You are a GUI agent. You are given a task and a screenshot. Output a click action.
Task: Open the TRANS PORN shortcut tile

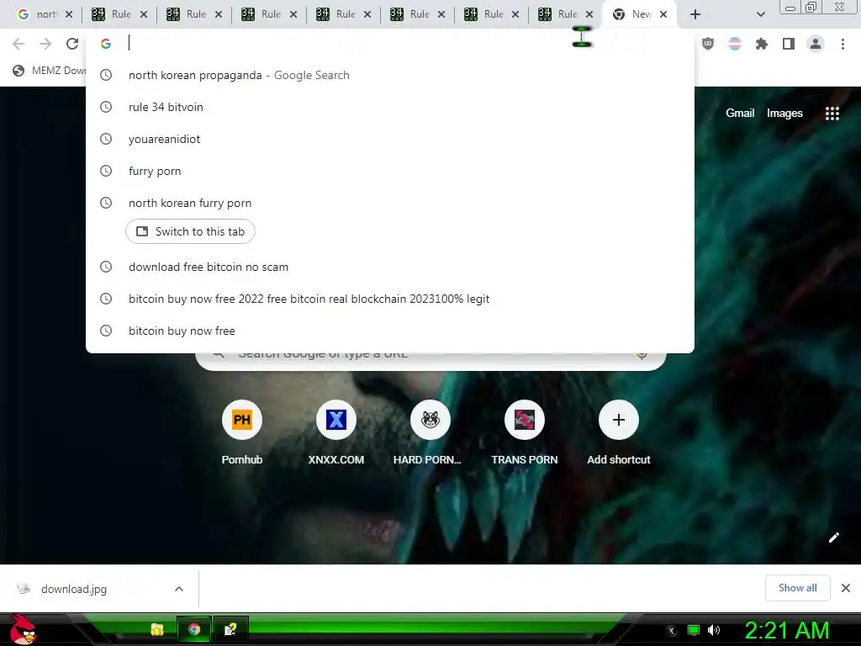[x=525, y=432]
